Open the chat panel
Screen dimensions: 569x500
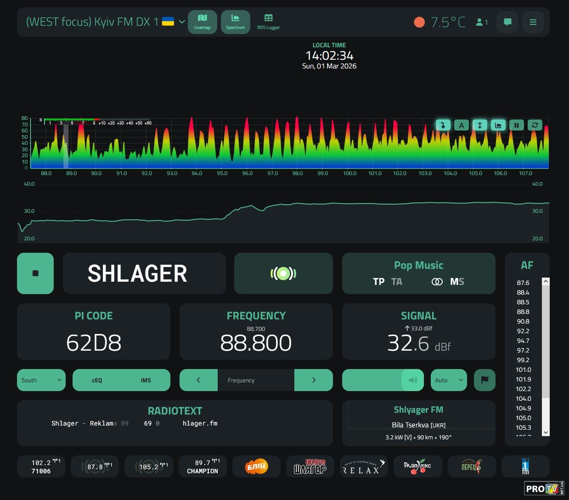507,22
